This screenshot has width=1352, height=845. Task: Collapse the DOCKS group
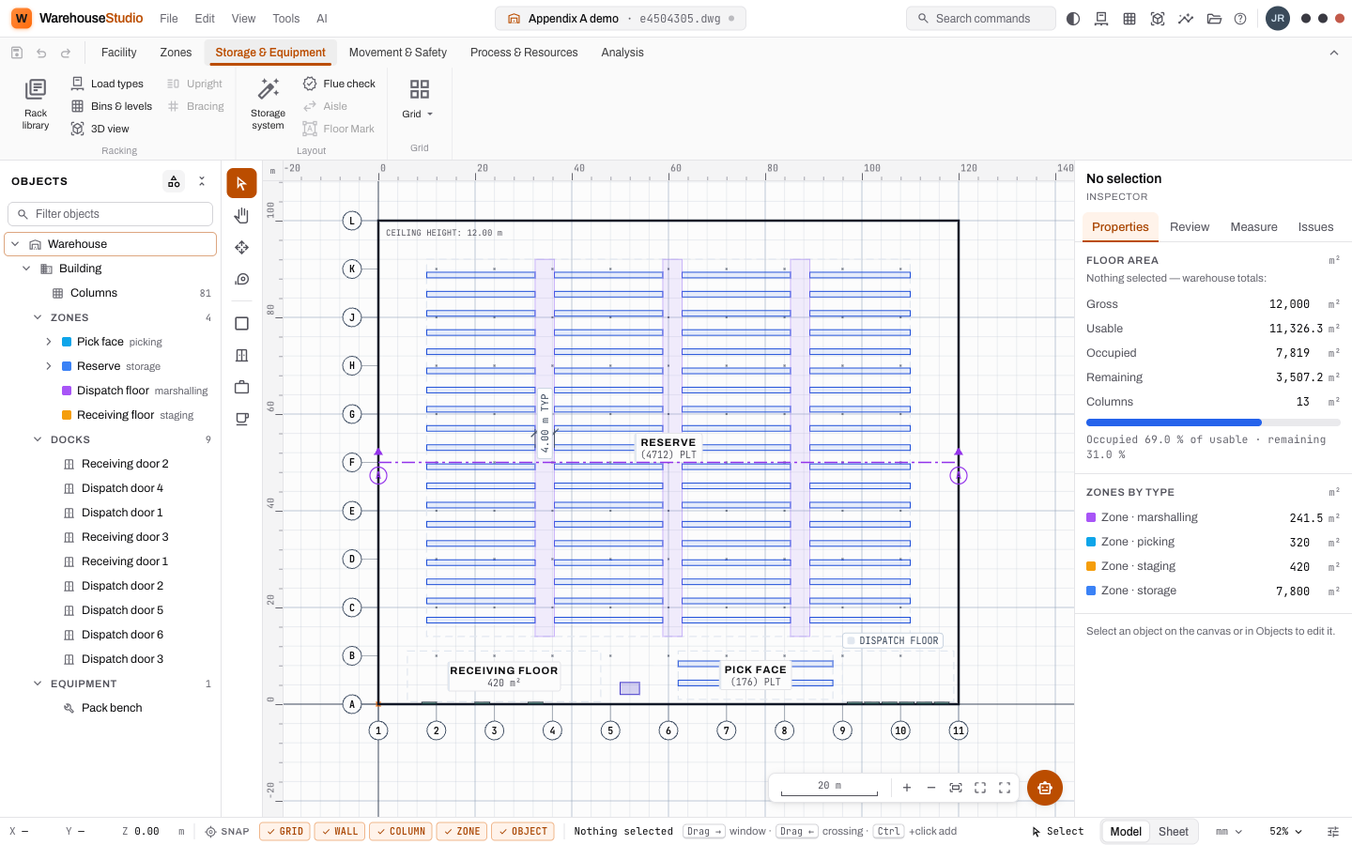(38, 439)
